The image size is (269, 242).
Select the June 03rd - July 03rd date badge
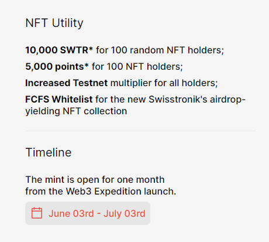(88, 213)
